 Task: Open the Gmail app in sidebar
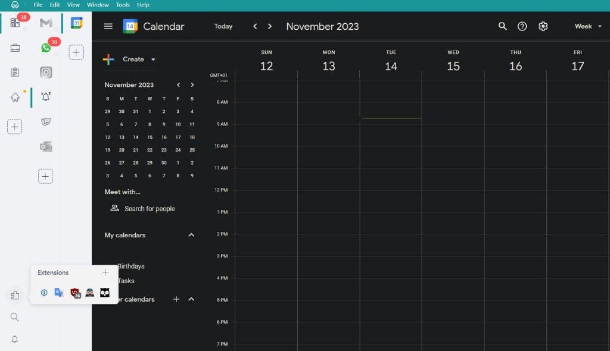46,23
